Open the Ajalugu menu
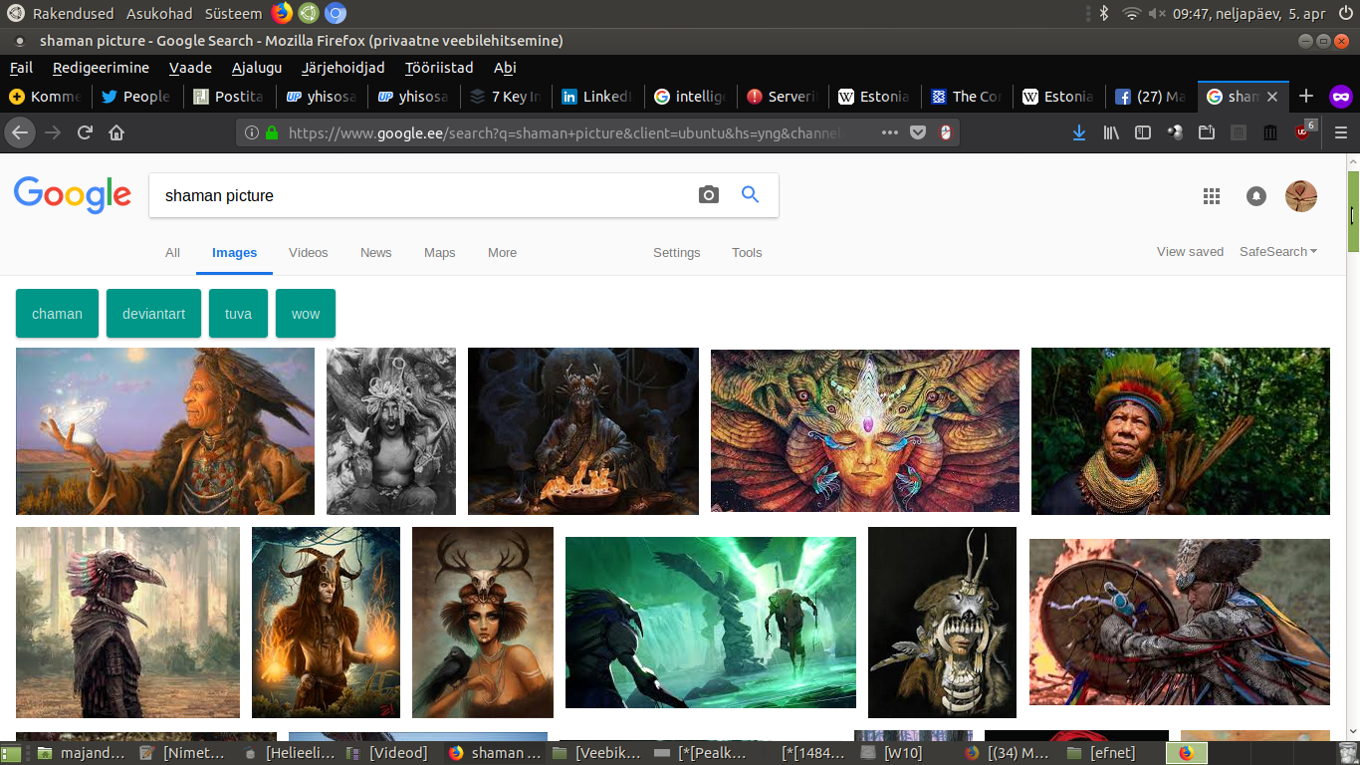This screenshot has height=765, width=1360. 257,68
